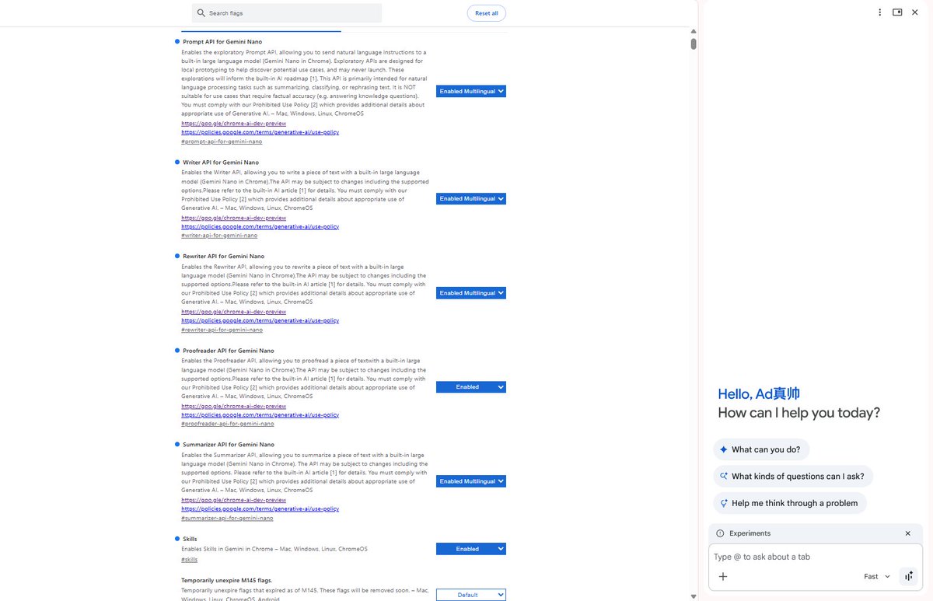Open generative-ai use-policy link under Prompt API
933x601 pixels.
pyautogui.click(x=260, y=132)
